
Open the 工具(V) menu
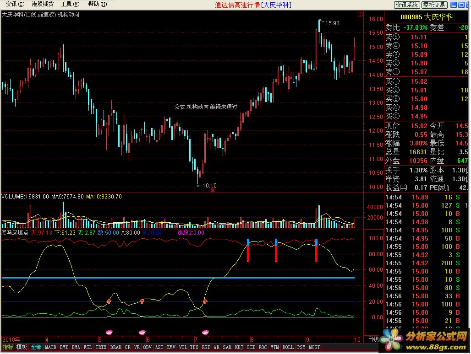click(x=70, y=4)
